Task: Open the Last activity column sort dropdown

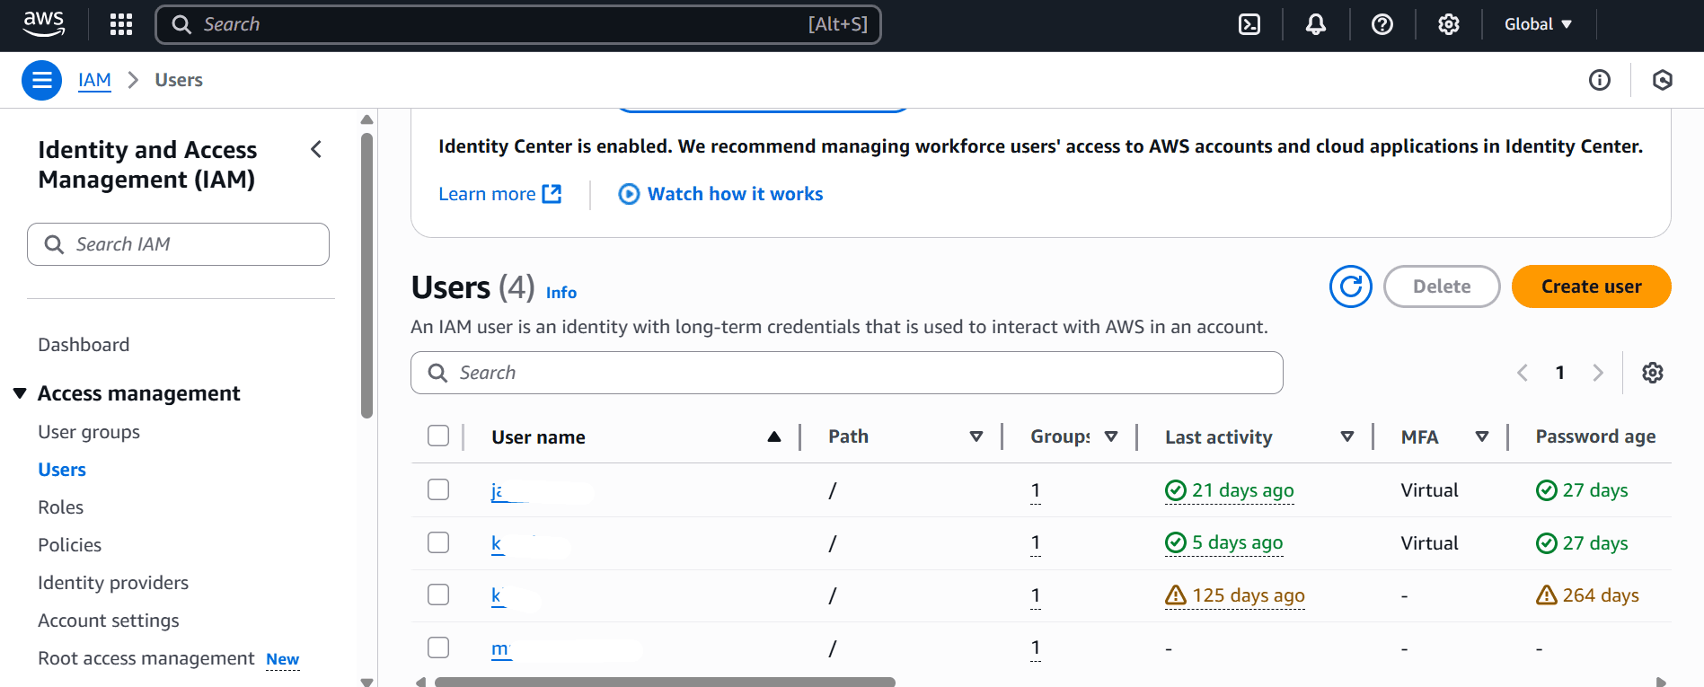Action: [x=1347, y=436]
